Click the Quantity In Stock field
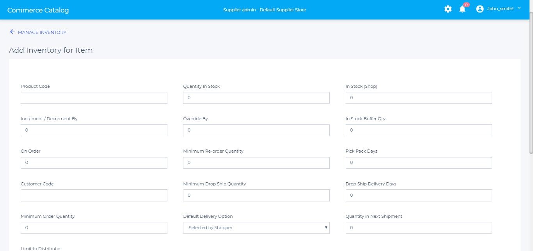The height and width of the screenshot is (251, 533). tap(256, 98)
